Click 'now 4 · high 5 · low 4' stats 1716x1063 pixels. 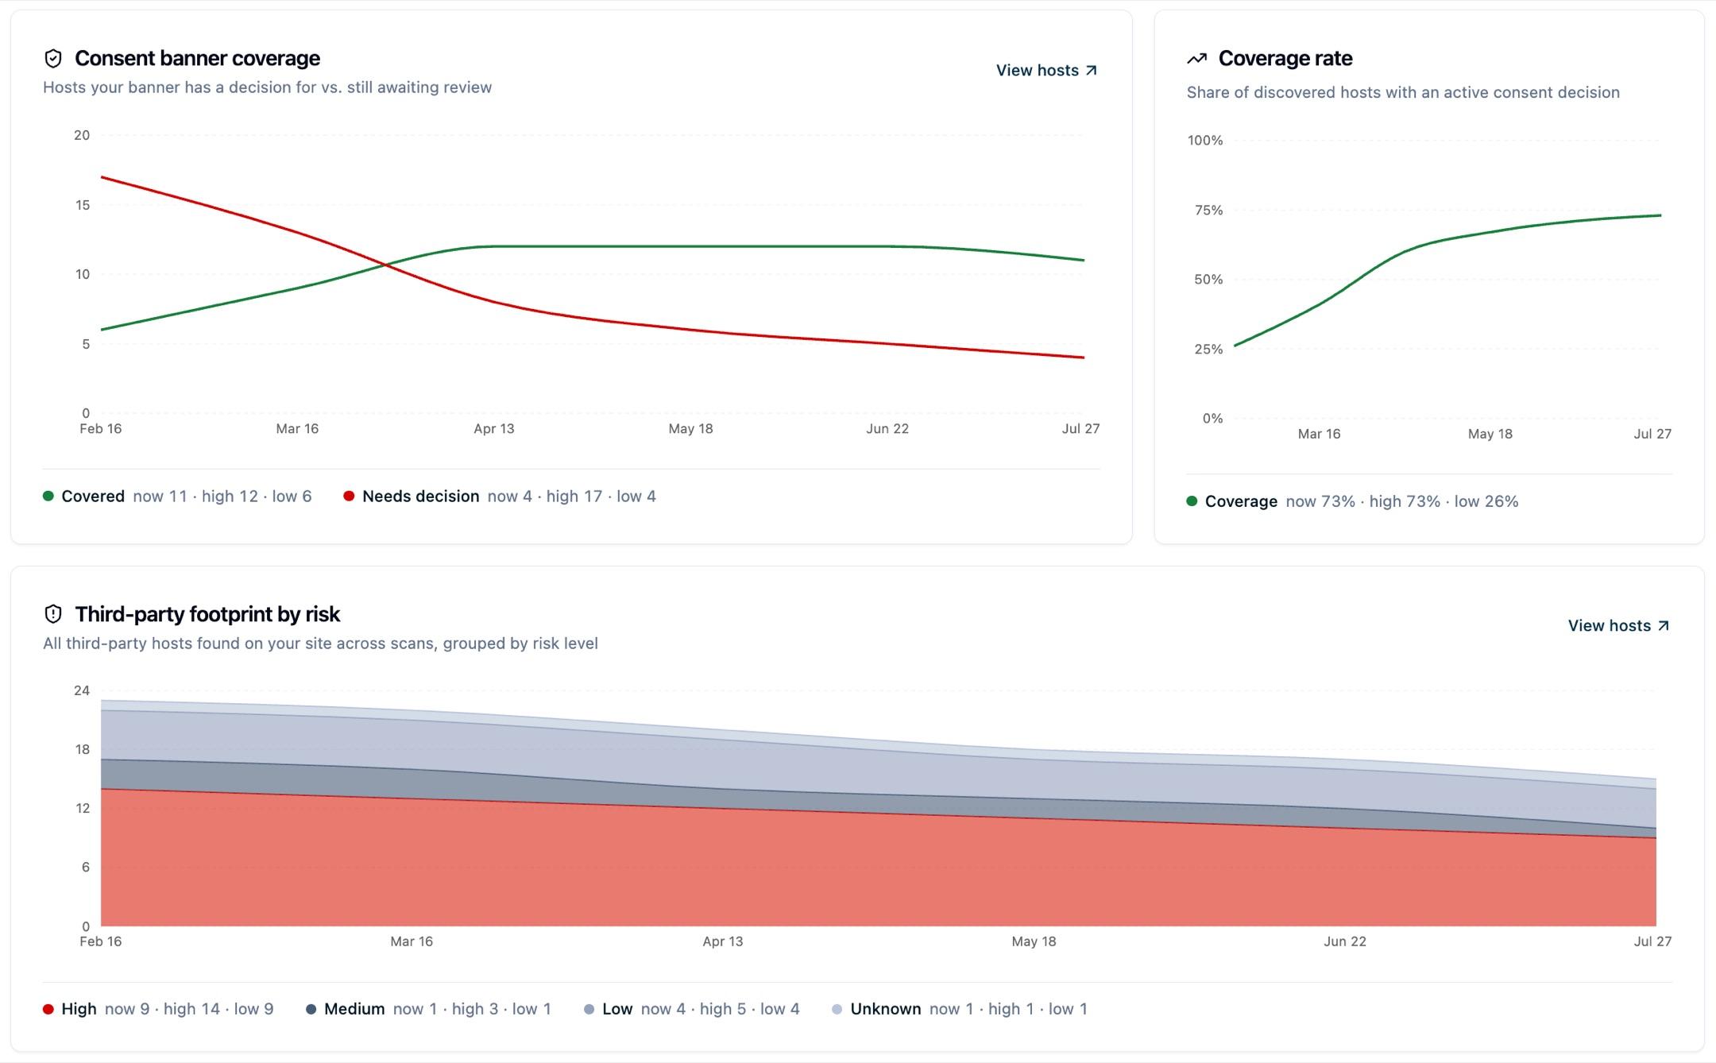pyautogui.click(x=721, y=1009)
